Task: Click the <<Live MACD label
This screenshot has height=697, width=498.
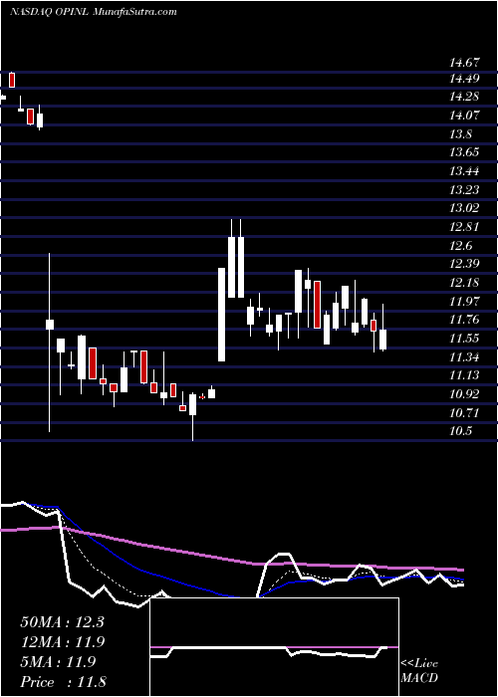Action: tap(419, 671)
